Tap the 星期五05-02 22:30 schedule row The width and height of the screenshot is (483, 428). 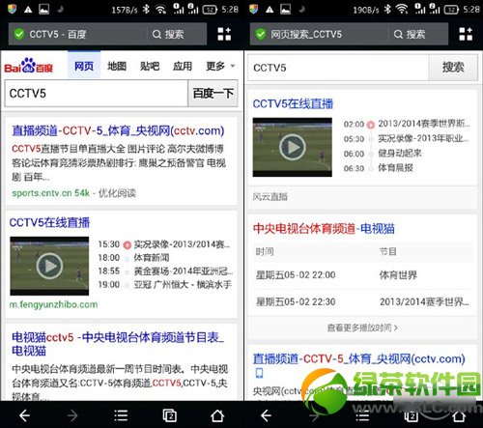click(362, 301)
